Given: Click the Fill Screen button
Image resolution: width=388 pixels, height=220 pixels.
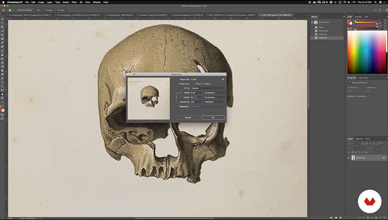Looking at the screenshot, I should click(61, 10).
